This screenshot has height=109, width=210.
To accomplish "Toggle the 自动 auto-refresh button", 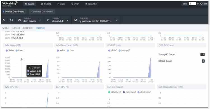I will (x=185, y=4).
